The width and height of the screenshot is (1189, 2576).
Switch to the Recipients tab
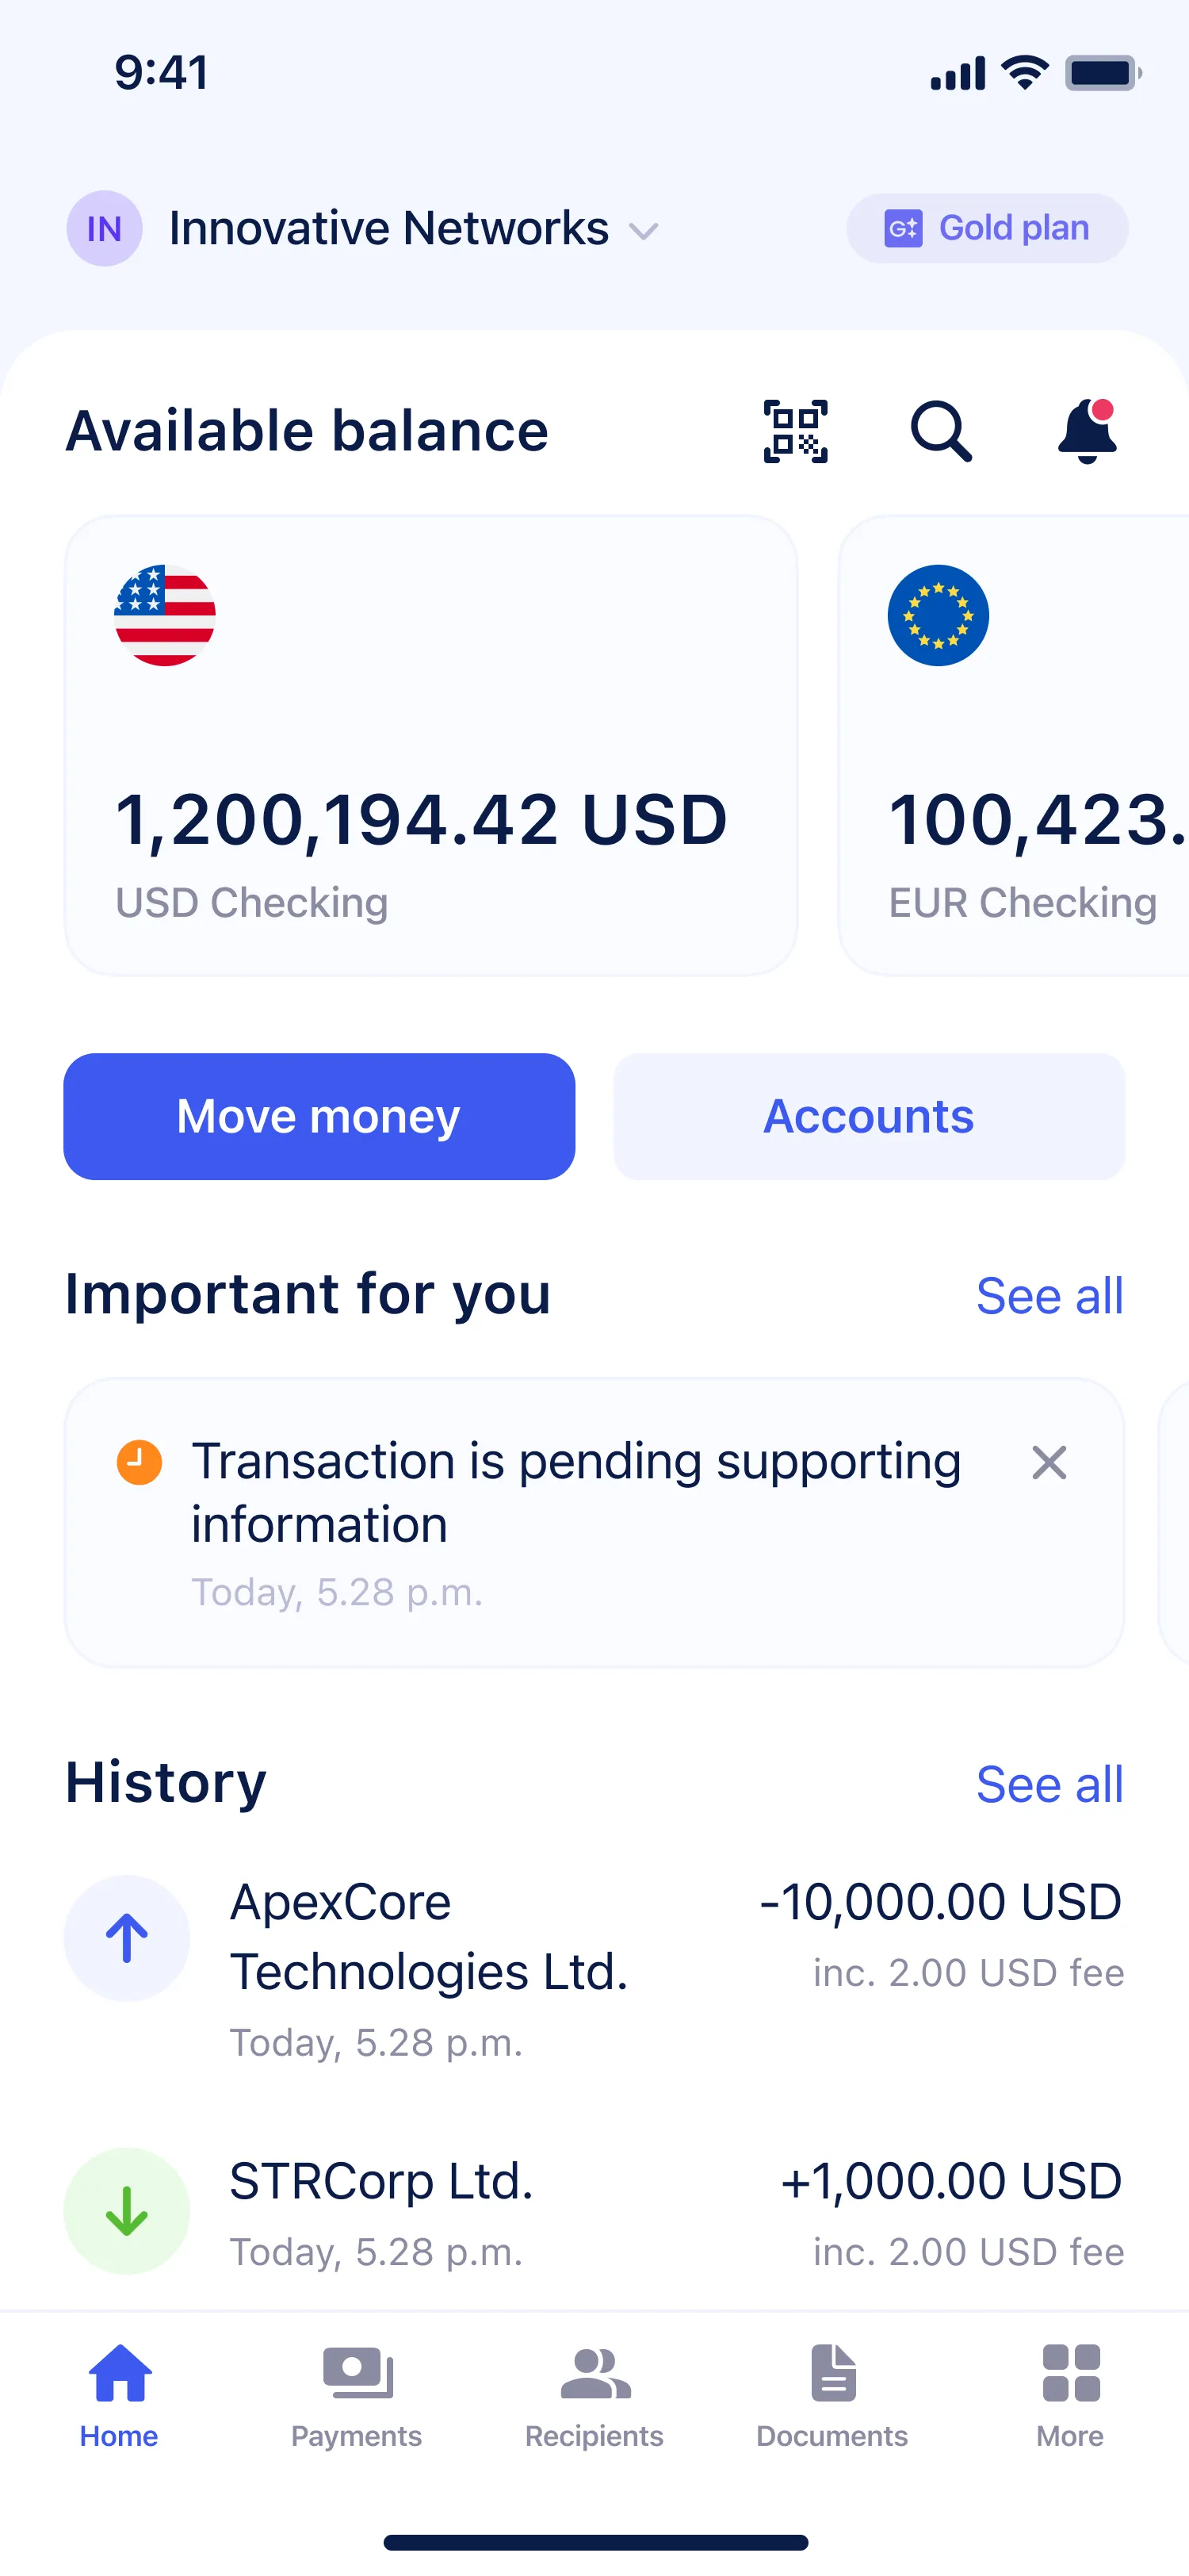click(x=594, y=2396)
